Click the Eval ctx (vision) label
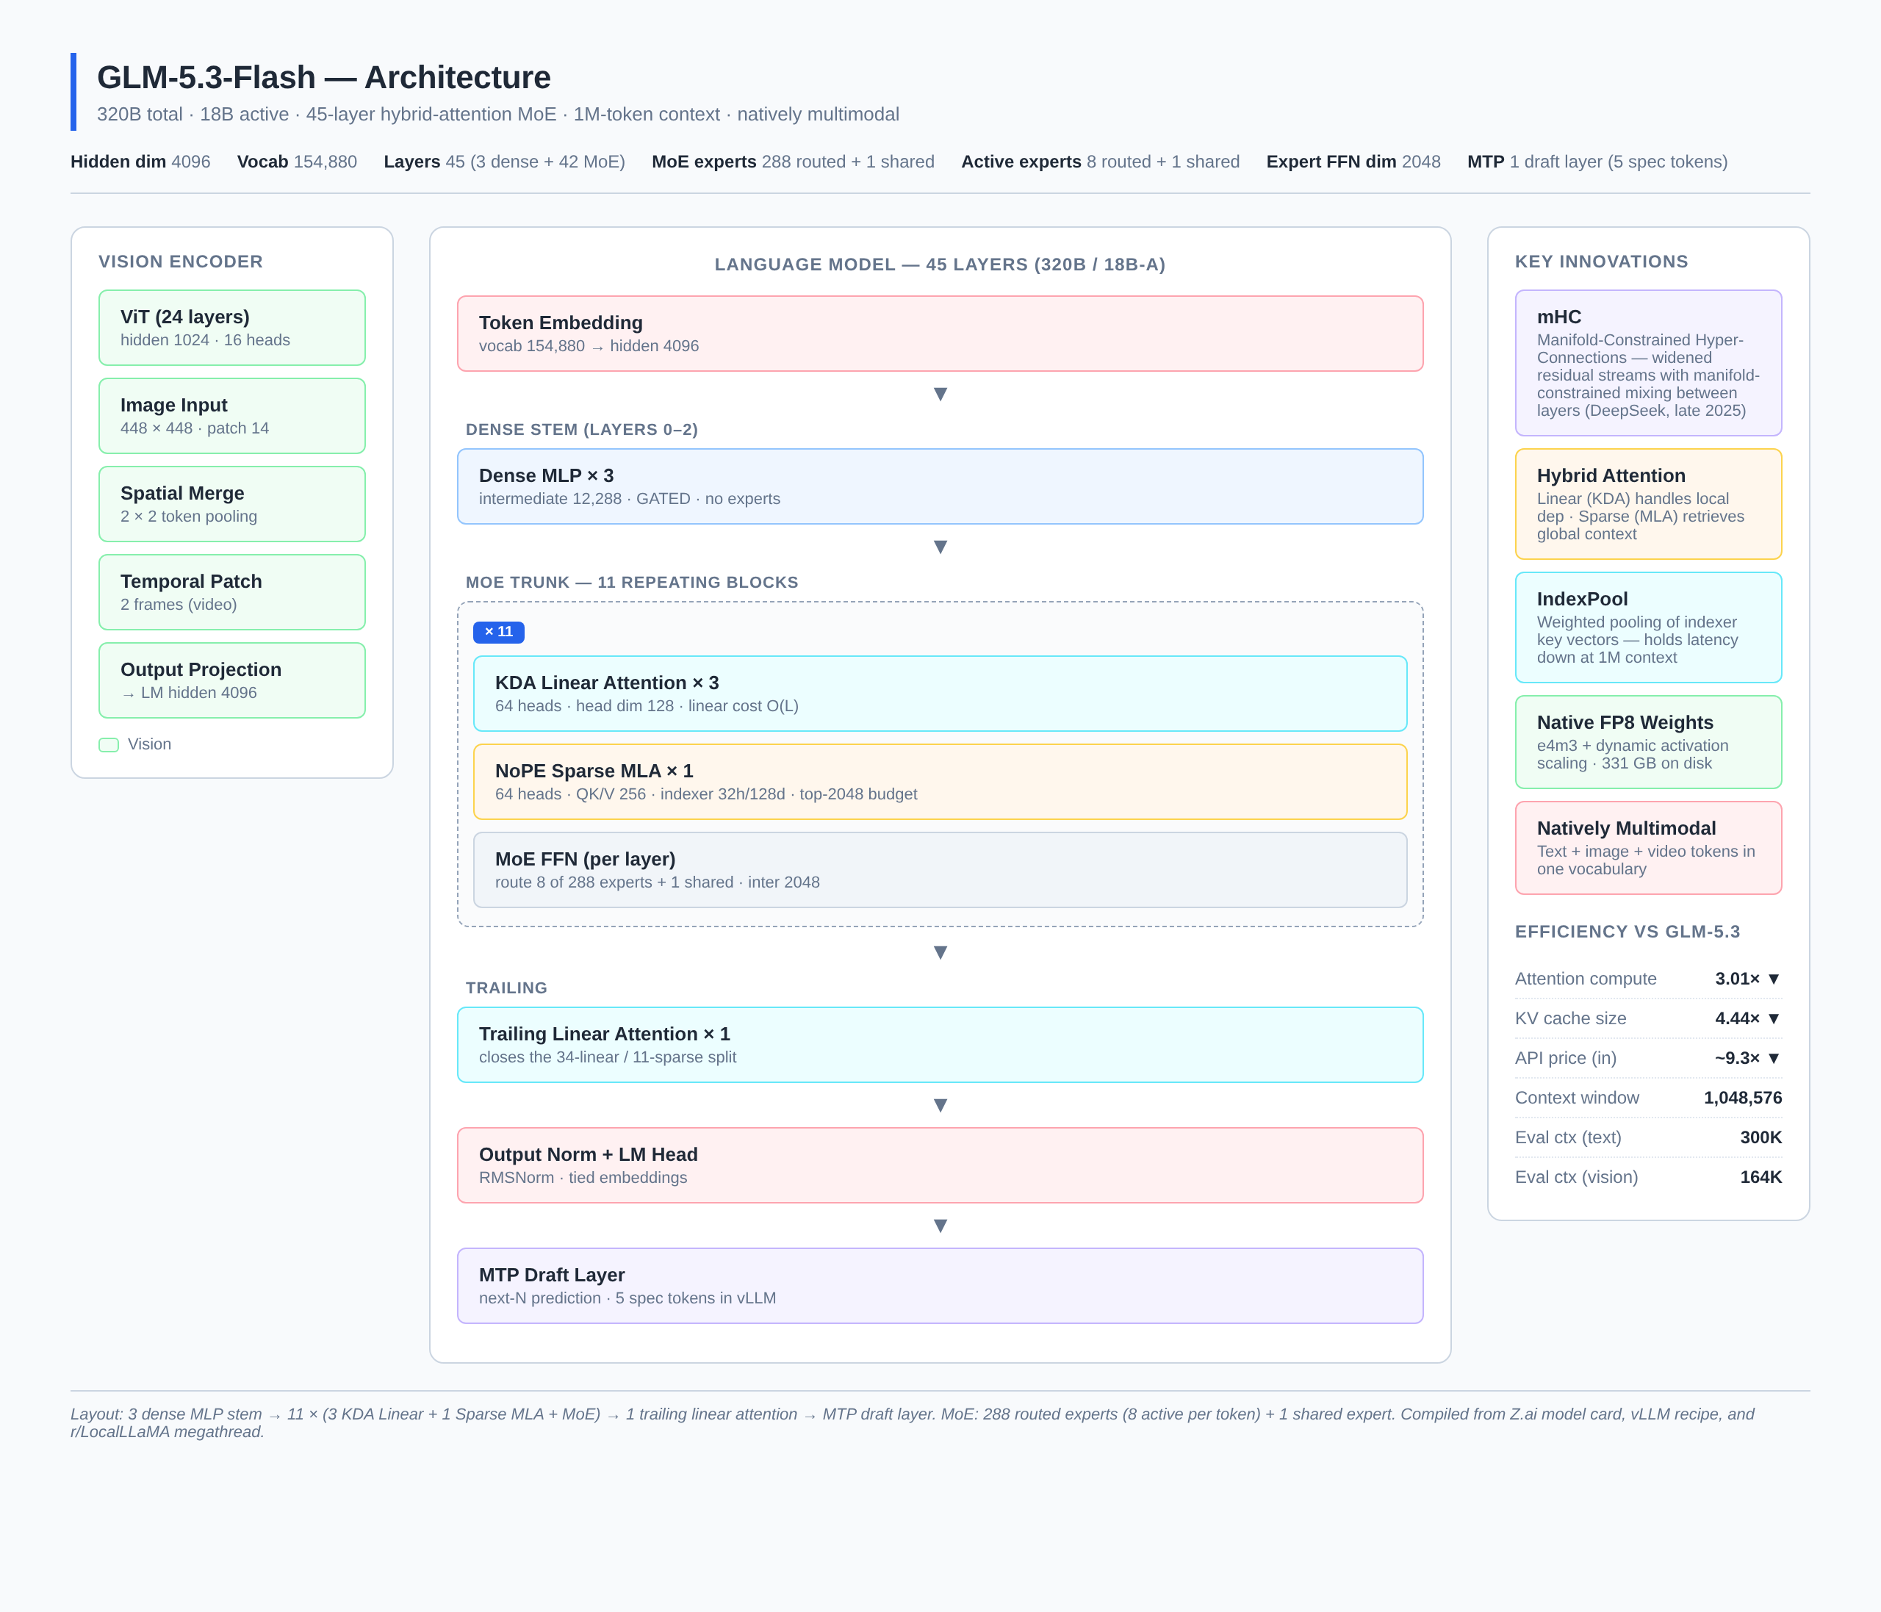The height and width of the screenshot is (1612, 1881). tap(1576, 1177)
